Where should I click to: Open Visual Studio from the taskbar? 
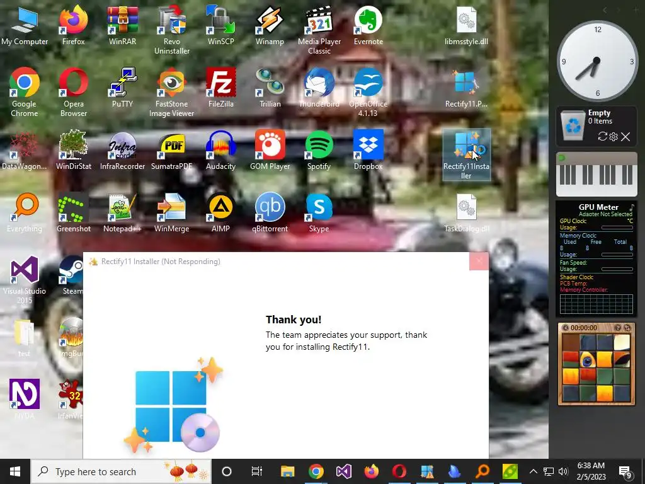pos(343,471)
